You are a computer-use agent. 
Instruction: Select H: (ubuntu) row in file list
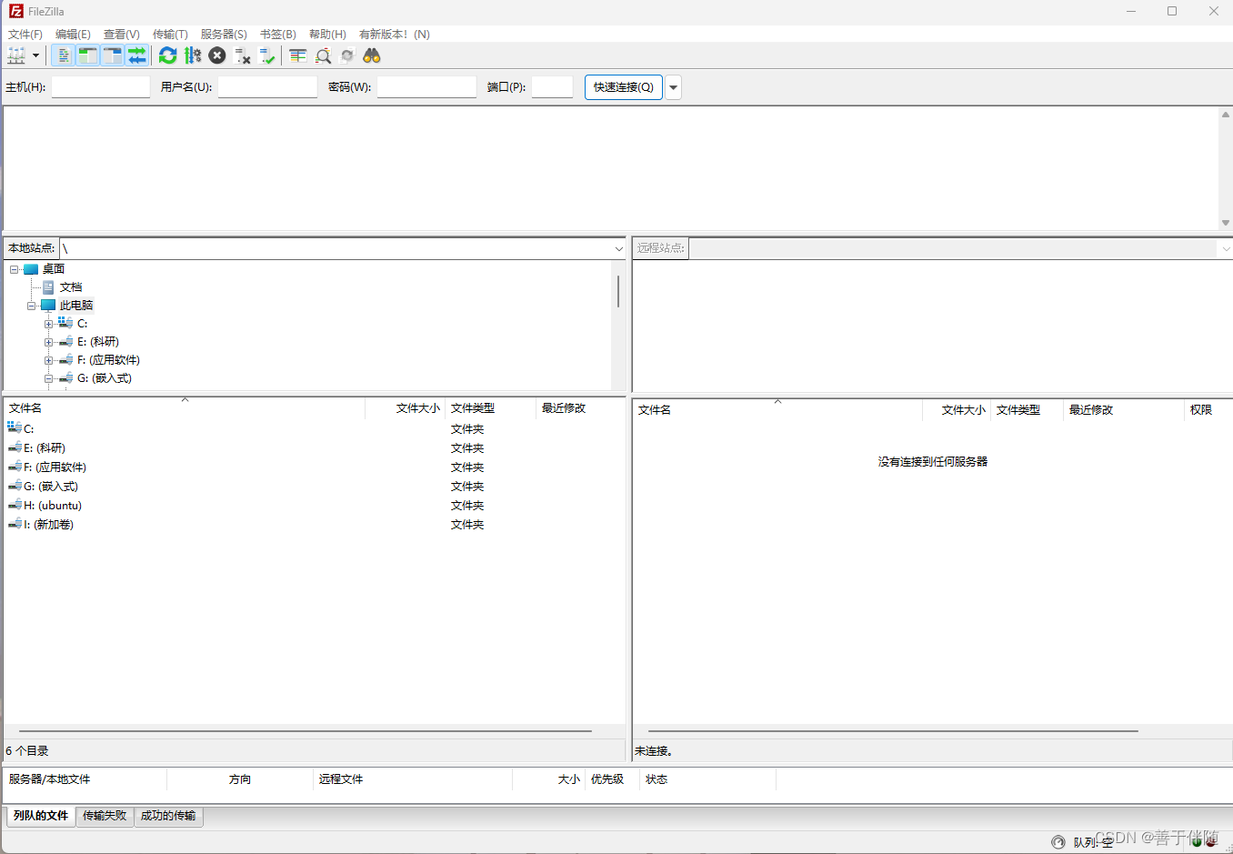tap(314, 506)
